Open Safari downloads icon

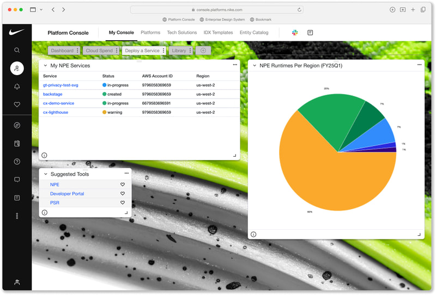tap(392, 9)
